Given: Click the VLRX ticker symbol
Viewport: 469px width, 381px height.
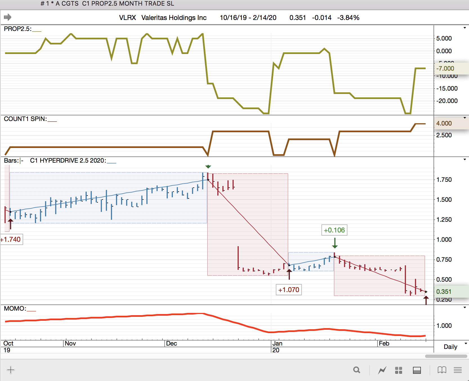Looking at the screenshot, I should click(x=128, y=17).
